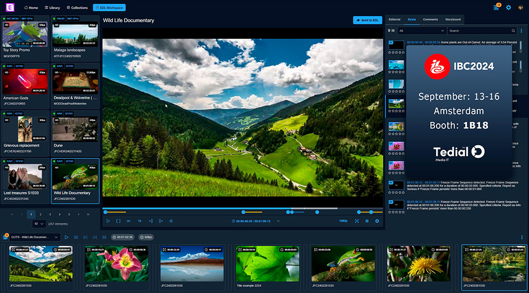The image size is (529, 293).
Task: Switch to the Editorial tab
Action: [394, 20]
